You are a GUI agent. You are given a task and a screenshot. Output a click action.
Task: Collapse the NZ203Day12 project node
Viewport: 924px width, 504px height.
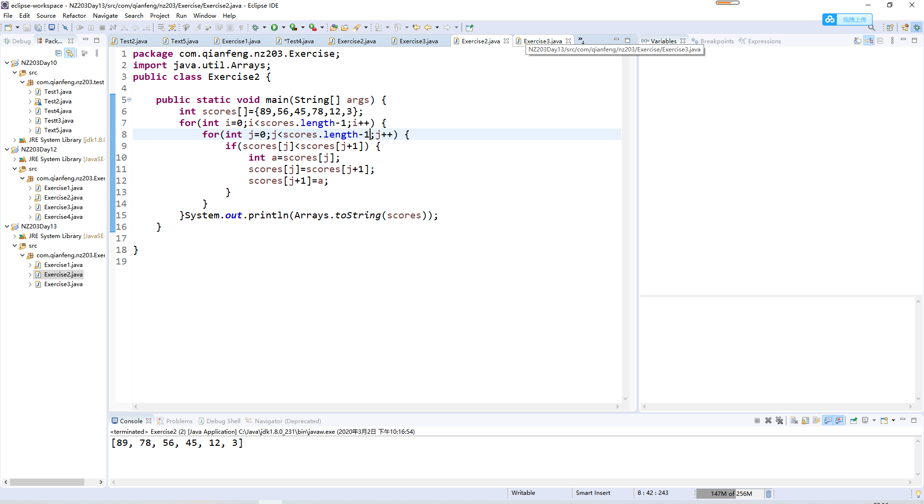(7, 149)
